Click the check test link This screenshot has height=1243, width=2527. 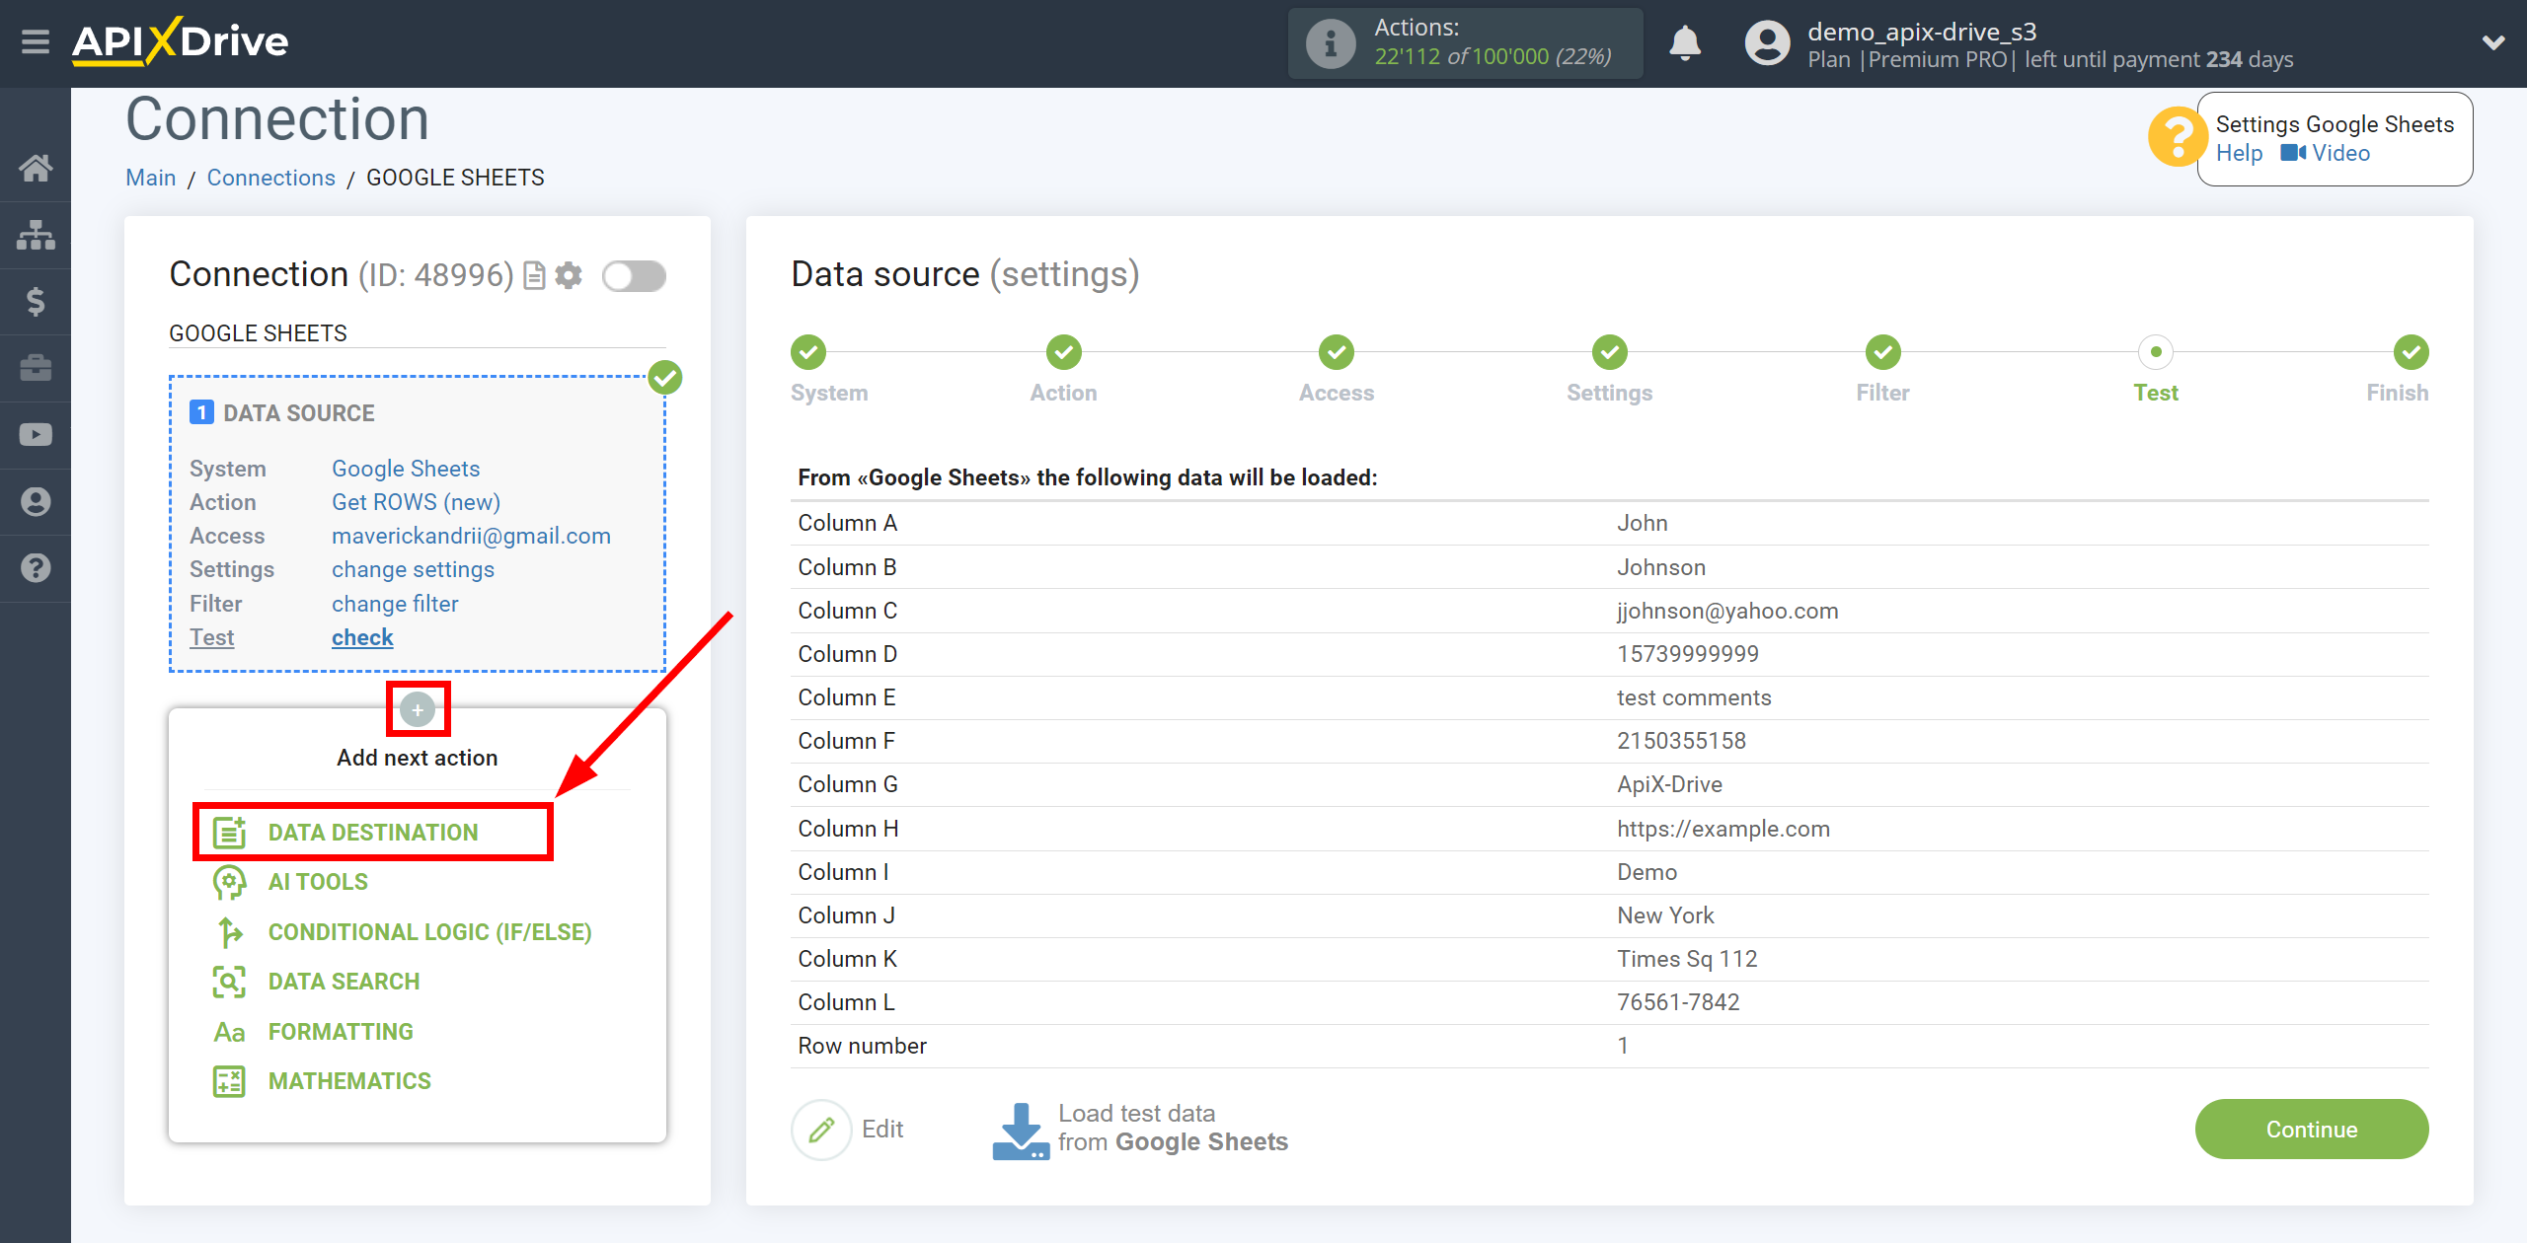[x=362, y=637]
